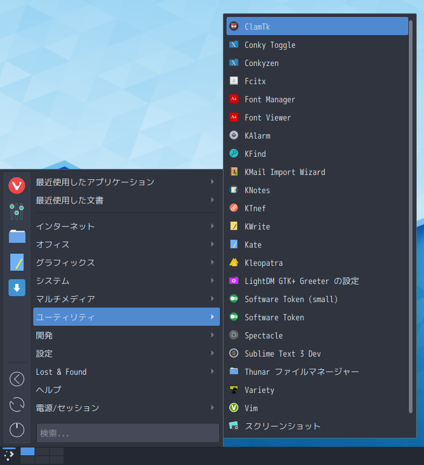This screenshot has width=424, height=465.
Task: Expand the マルチメディア submenu arrow
Action: tap(213, 298)
